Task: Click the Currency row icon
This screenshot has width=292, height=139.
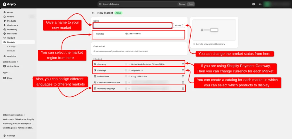Action: pos(95,64)
